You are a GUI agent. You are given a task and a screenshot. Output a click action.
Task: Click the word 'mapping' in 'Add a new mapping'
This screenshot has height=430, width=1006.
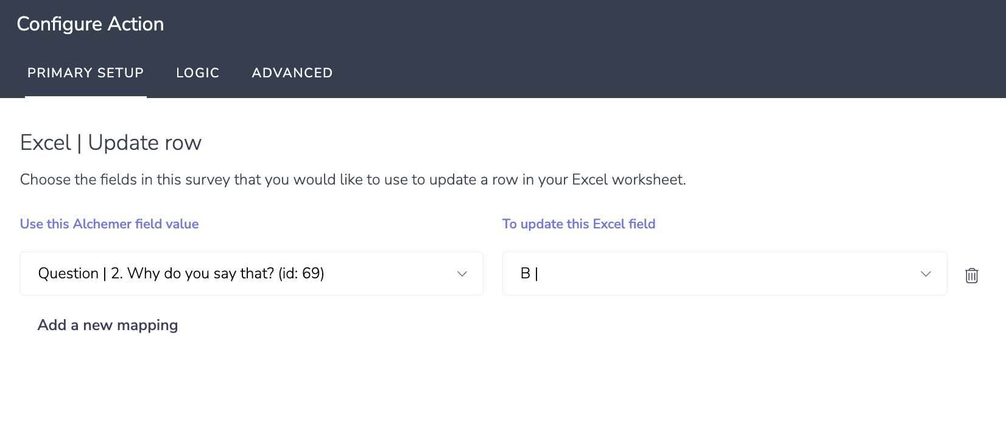[147, 325]
